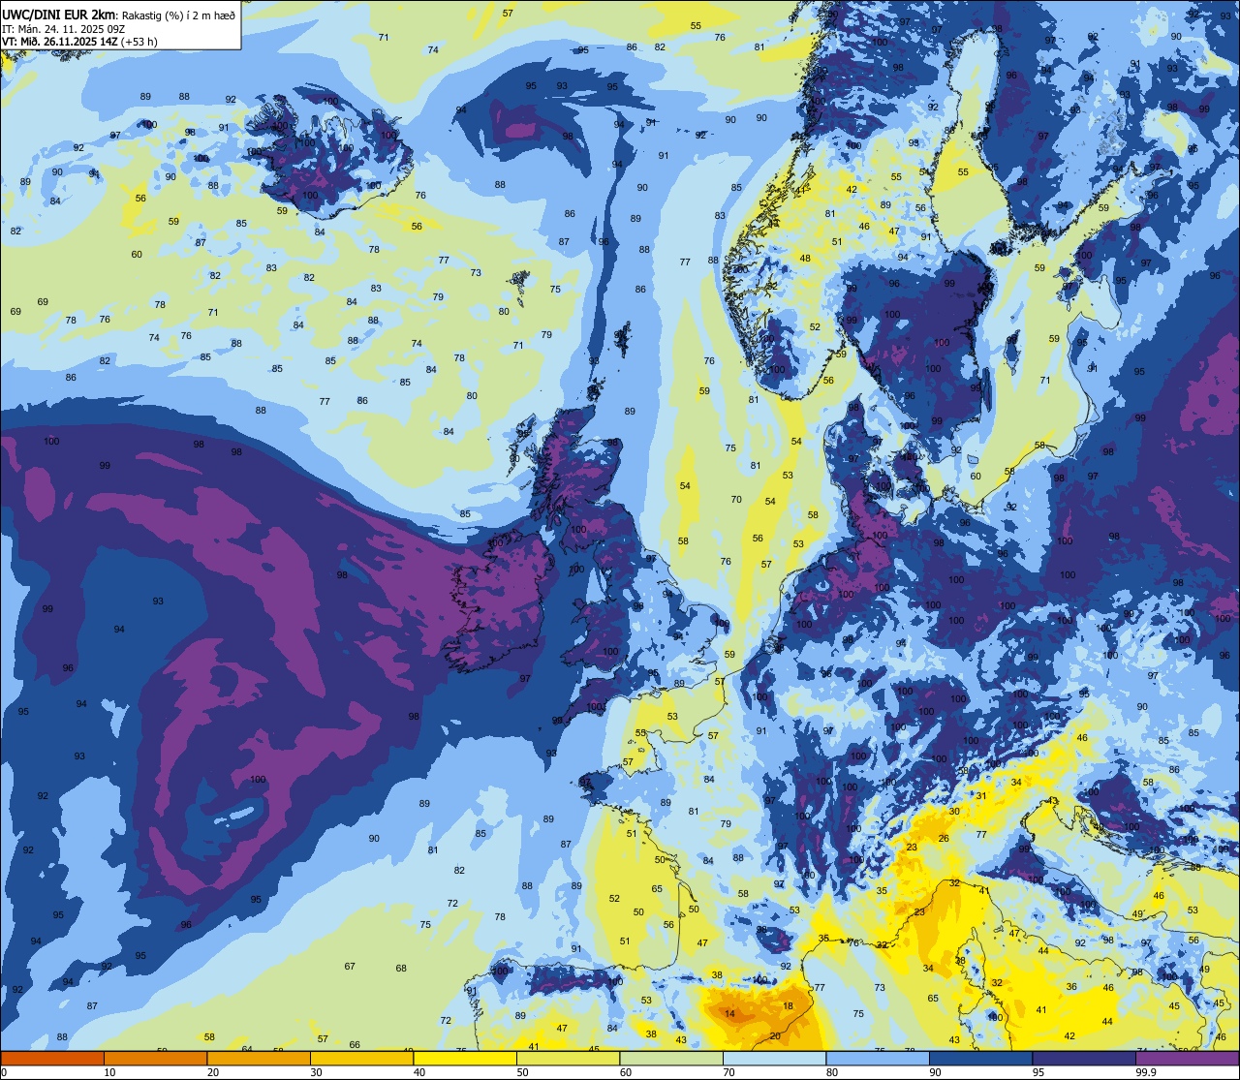Click the "IT: Mán. 24. 11. 2025 09Z" line

62,28
